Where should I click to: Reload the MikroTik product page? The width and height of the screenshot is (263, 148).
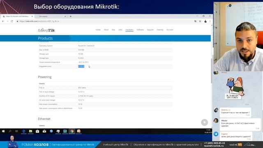(x=12, y=21)
